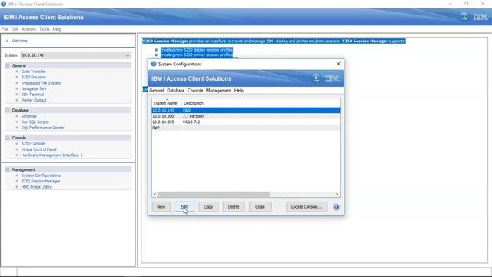Screen dimensions: 492x277
Task: Open General menu in System Configurations dialog
Action: [x=157, y=91]
